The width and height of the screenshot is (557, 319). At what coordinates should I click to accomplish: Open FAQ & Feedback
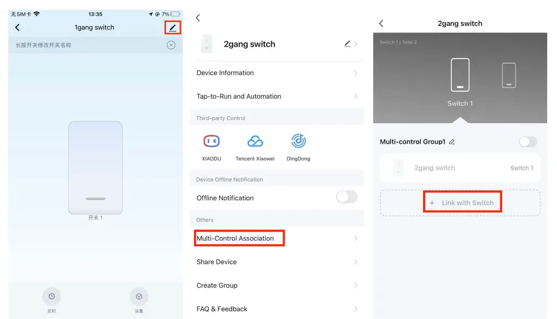277,309
